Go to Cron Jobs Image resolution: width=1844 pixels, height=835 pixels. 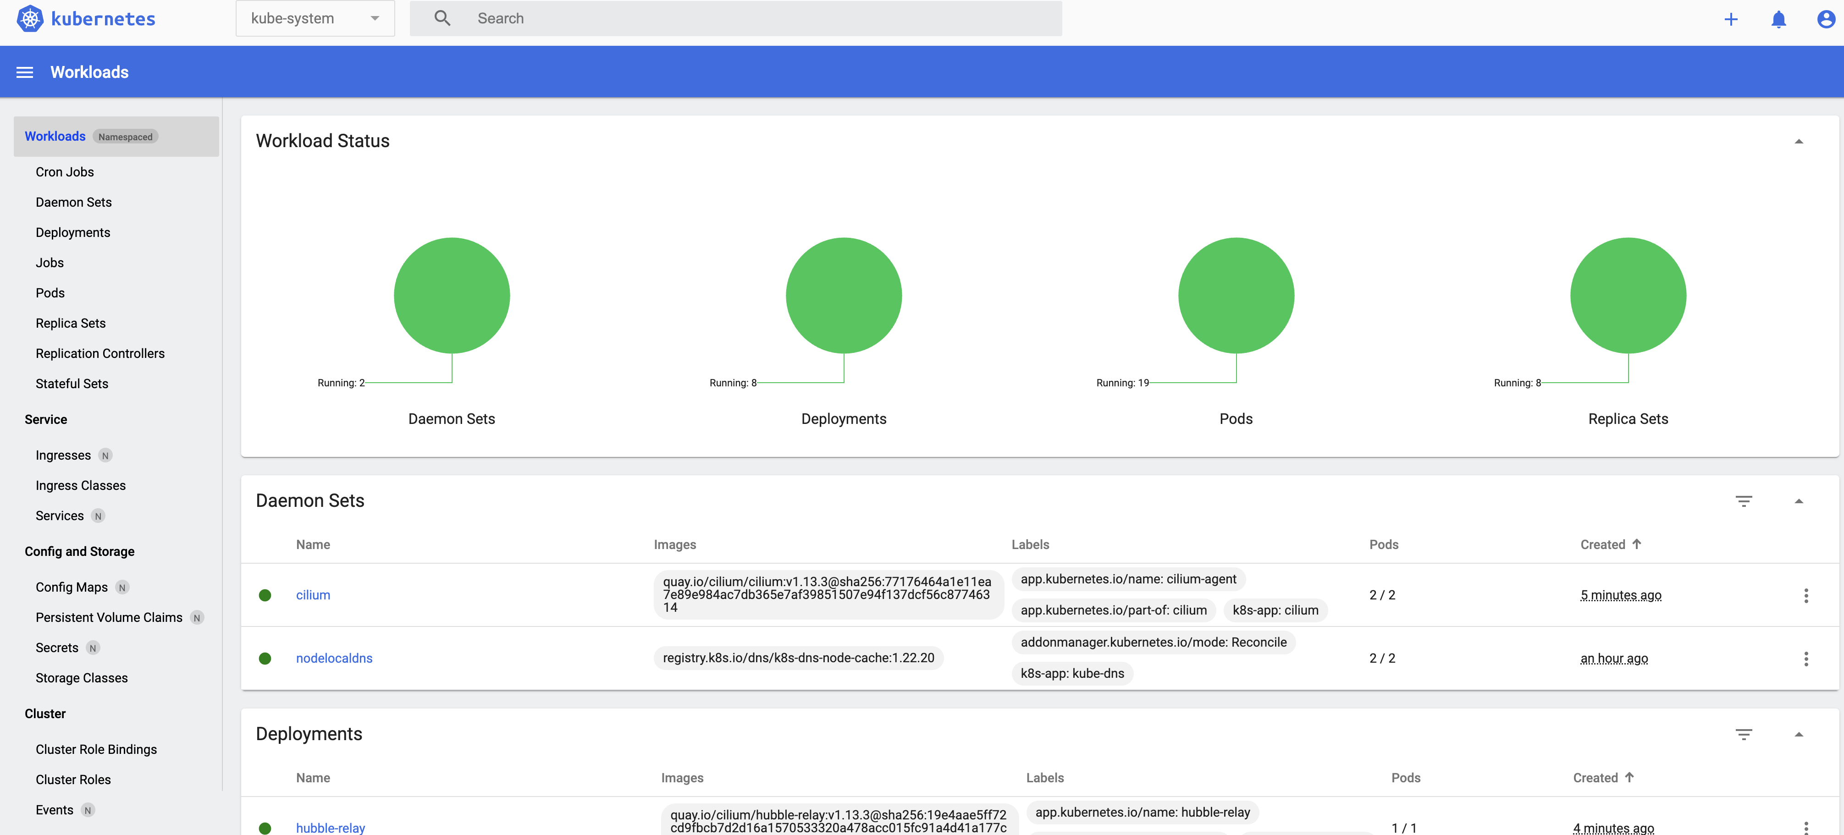(65, 172)
